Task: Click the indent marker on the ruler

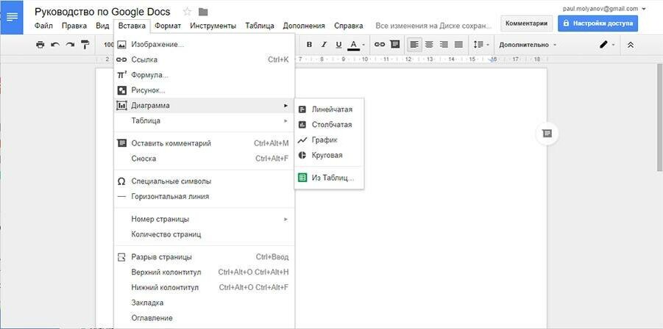Action: (492, 60)
